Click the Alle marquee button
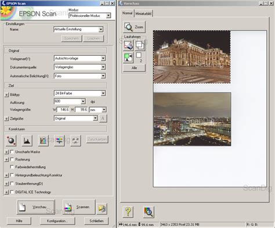Screen dimensions: 275x228 coord(134,68)
